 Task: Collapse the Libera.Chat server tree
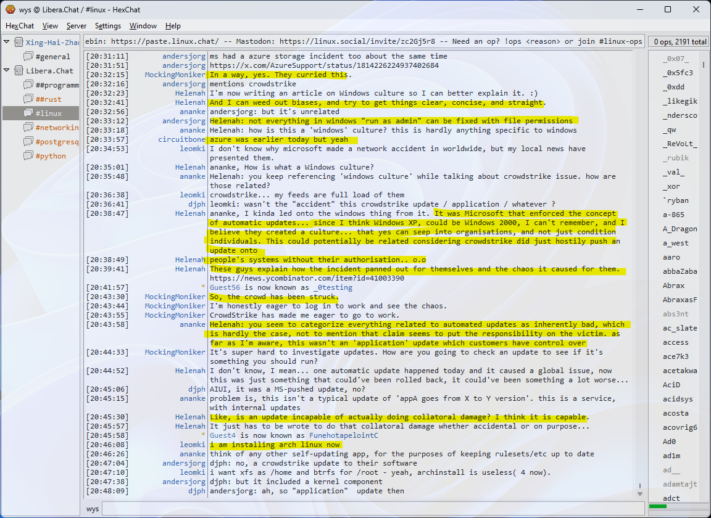click(7, 71)
